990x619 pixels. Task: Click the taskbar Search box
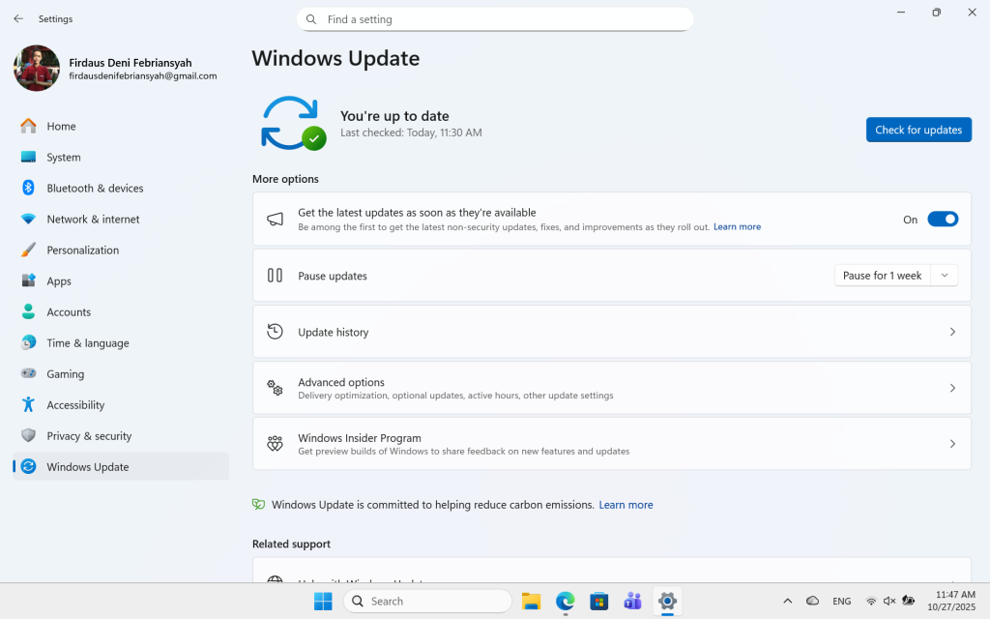coord(427,602)
